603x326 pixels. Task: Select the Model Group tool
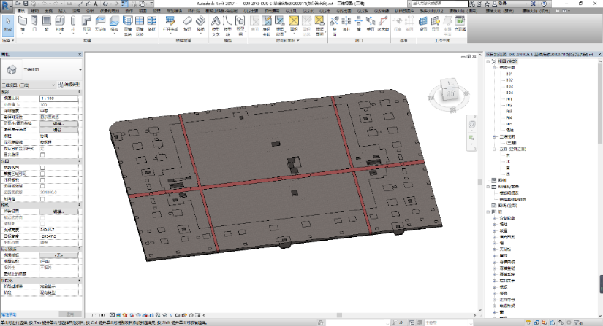(240, 26)
